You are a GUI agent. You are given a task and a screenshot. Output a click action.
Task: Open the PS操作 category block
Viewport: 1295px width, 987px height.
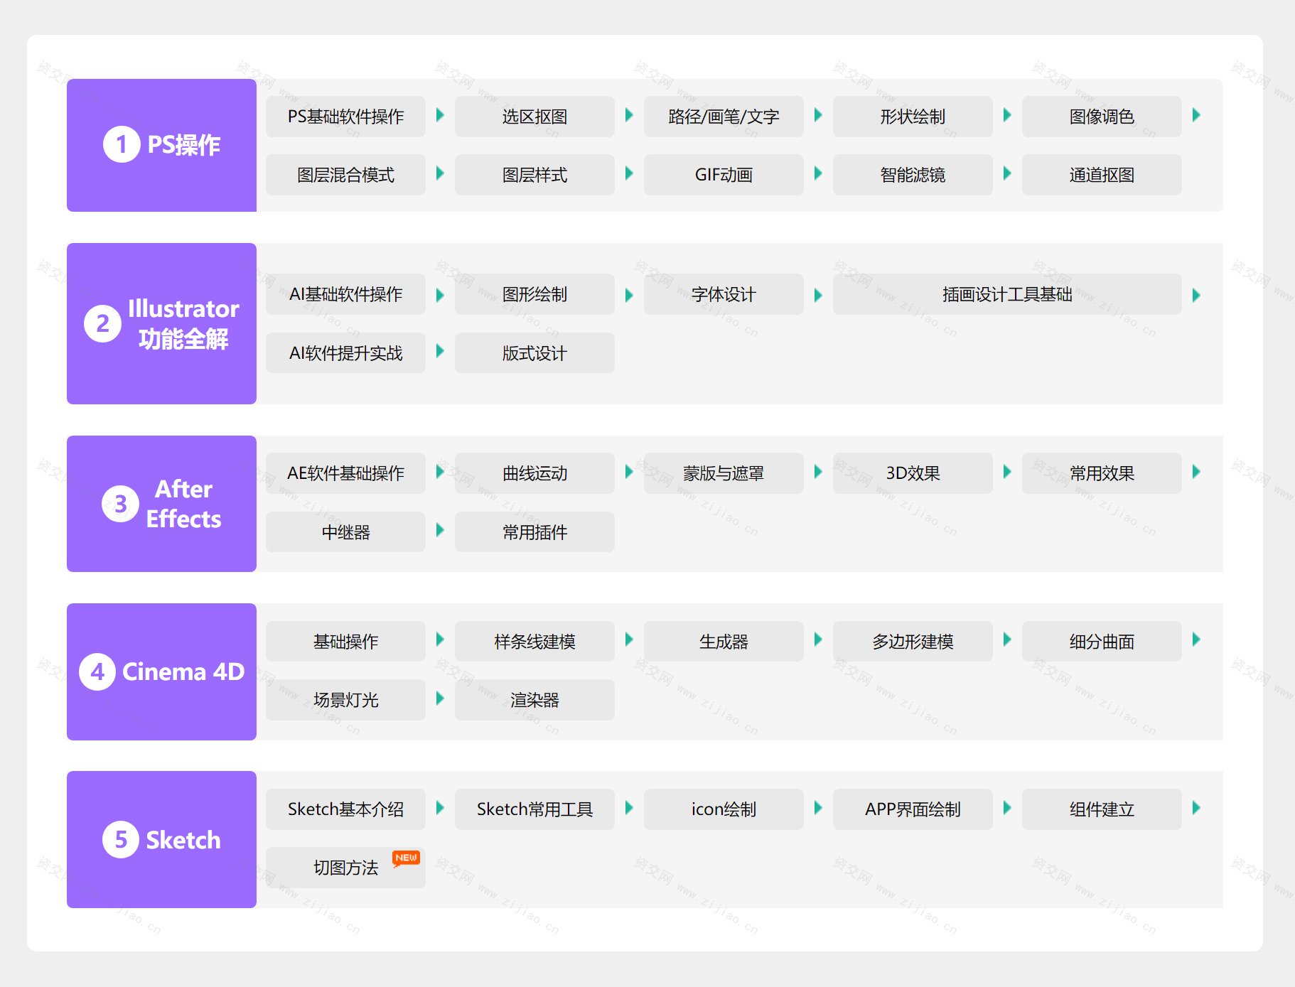(x=161, y=145)
